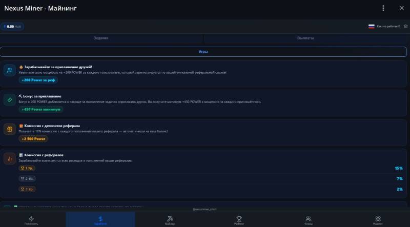
Task: Open the settings gear icon
Action: coord(405,27)
